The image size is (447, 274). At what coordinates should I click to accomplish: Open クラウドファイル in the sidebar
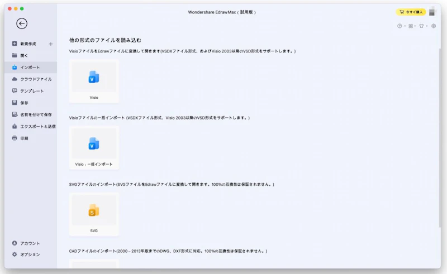31,79
